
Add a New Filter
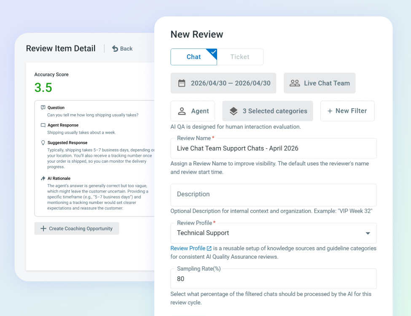click(x=347, y=111)
